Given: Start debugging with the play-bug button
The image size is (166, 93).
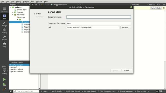Looking at the screenshot, I should (x=4, y=84).
